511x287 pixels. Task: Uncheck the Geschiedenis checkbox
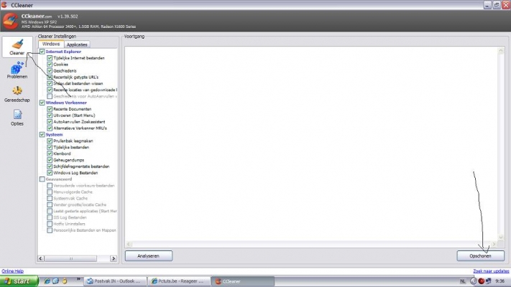point(50,70)
